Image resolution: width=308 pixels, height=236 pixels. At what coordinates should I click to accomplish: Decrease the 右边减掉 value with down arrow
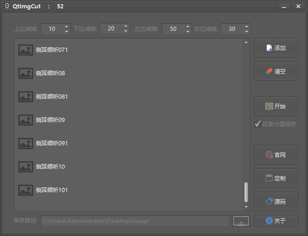point(246,31)
